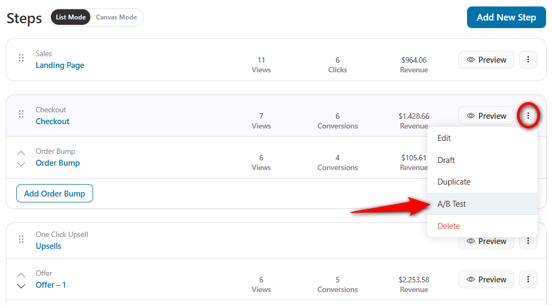Grab drag handle of Upsells step
The width and height of the screenshot is (552, 305).
21,239
